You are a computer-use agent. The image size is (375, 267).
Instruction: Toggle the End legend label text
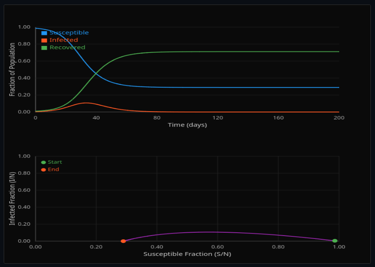click(x=53, y=170)
